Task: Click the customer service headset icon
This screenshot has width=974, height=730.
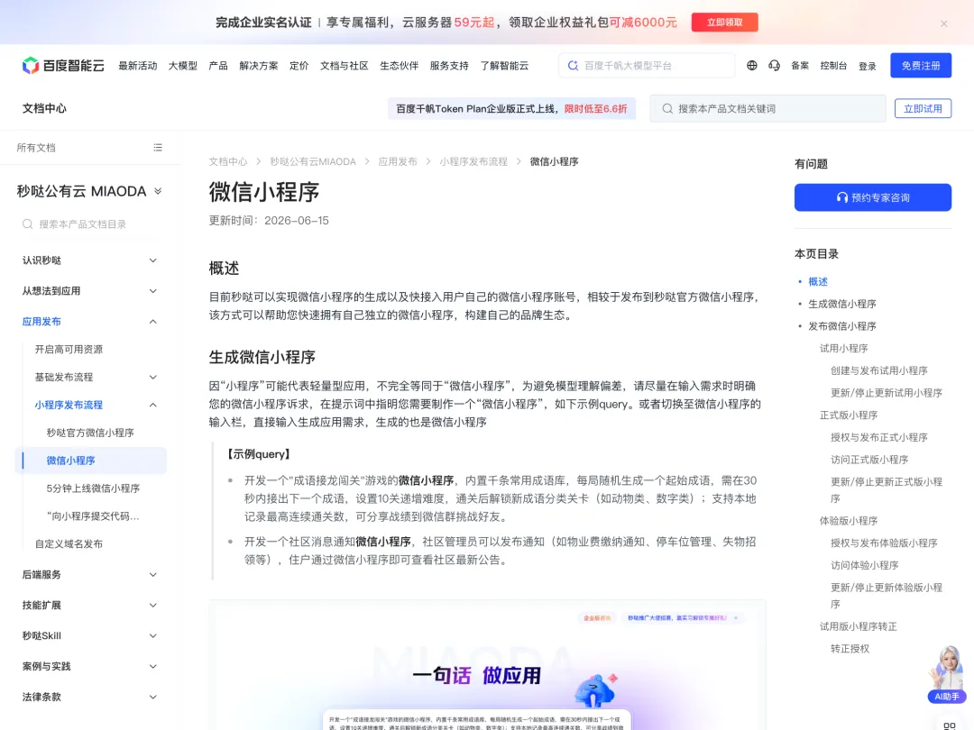Action: click(774, 65)
